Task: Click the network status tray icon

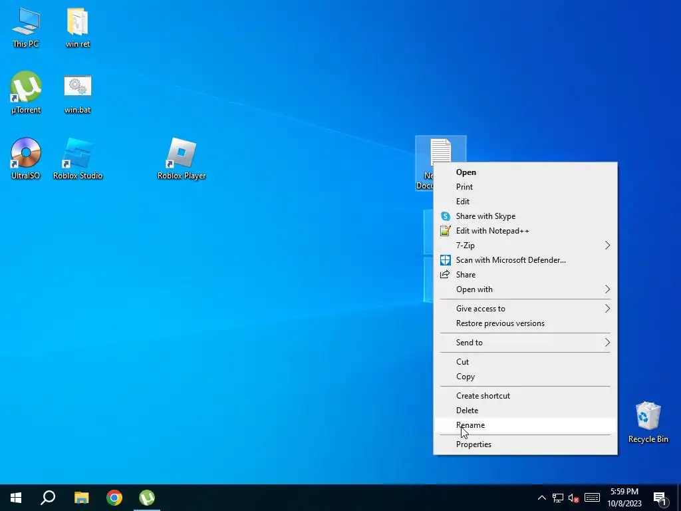Action: [558, 498]
